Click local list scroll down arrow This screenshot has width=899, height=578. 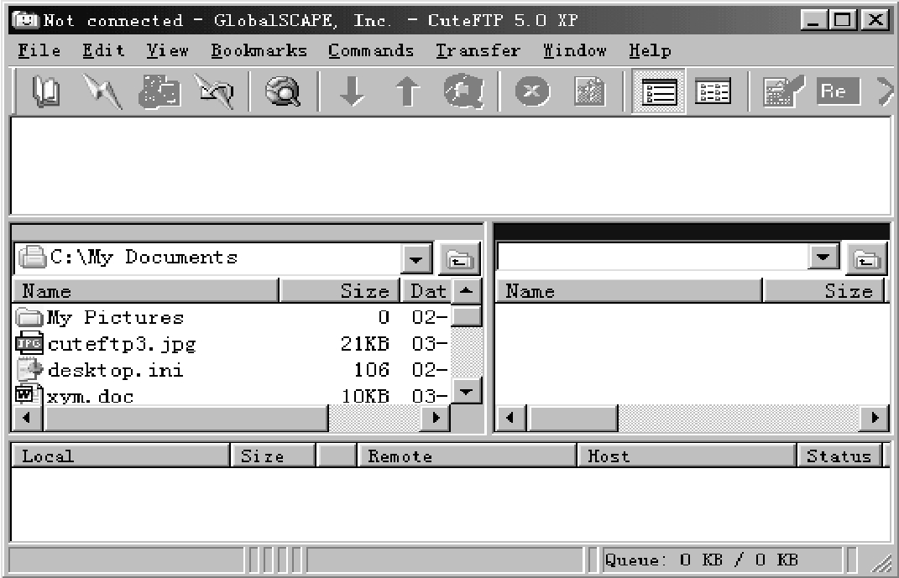point(466,392)
